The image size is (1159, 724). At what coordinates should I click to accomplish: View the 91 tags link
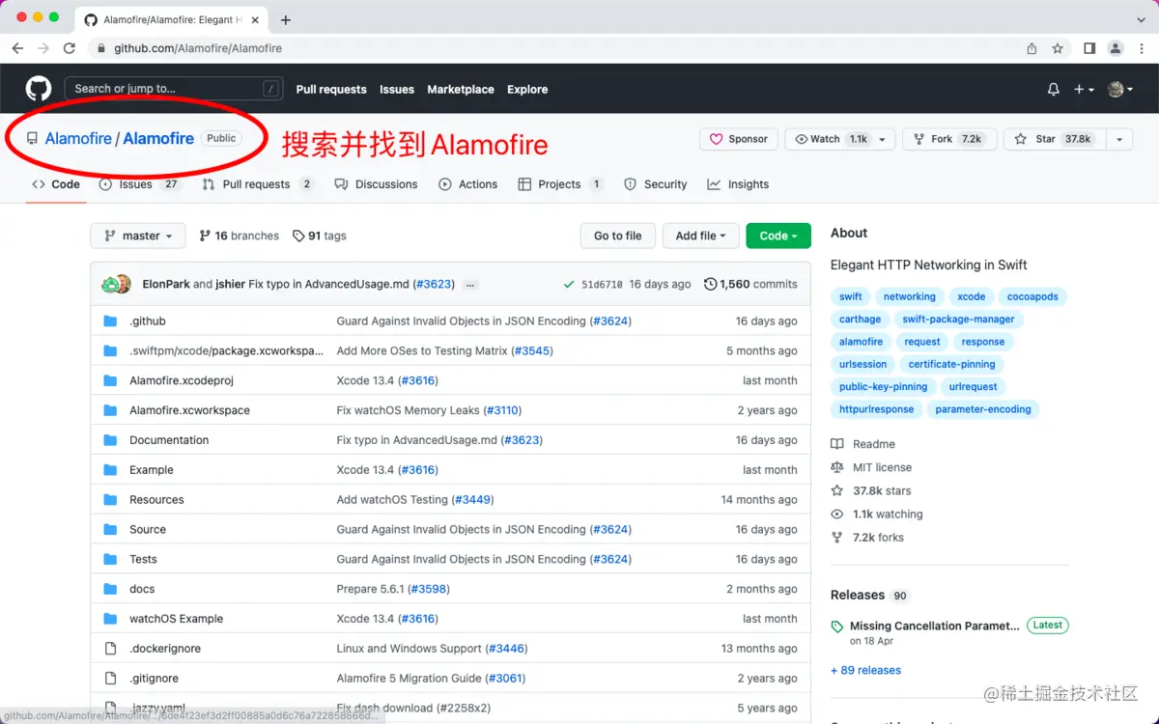(320, 236)
